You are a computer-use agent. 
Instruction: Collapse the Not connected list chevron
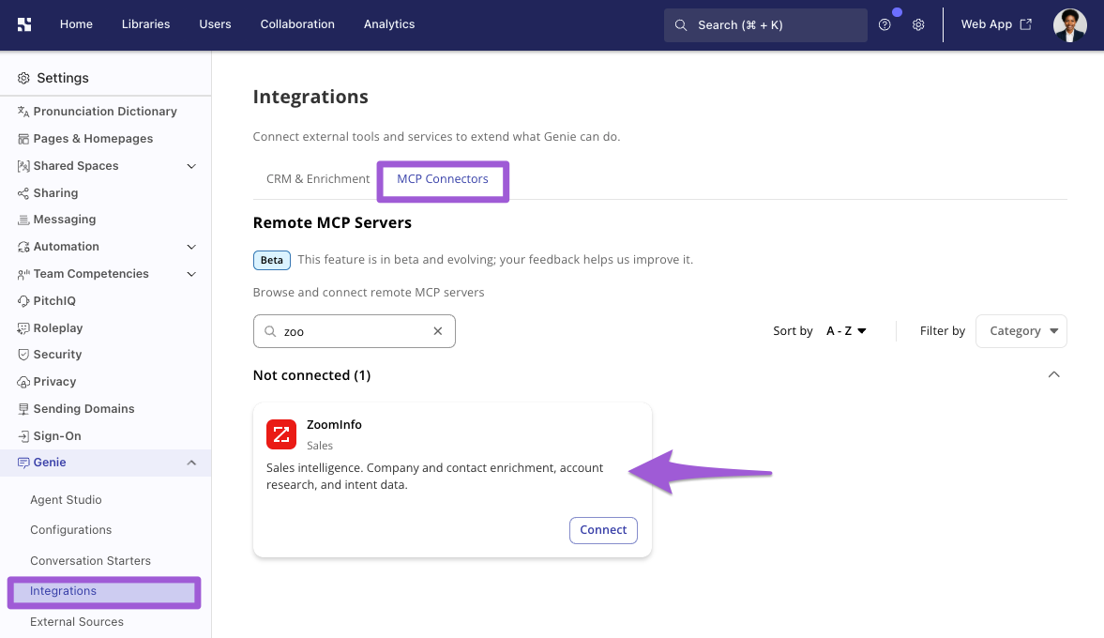[1053, 374]
